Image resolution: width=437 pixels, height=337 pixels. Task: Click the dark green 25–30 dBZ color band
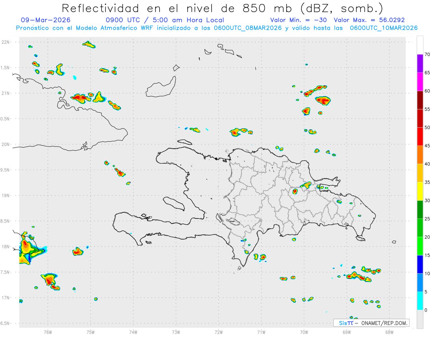point(420,210)
